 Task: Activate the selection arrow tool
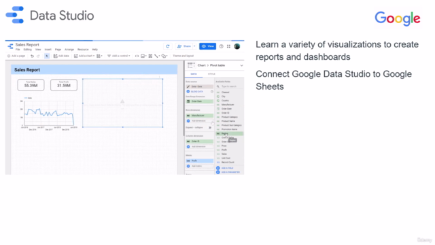(47, 56)
